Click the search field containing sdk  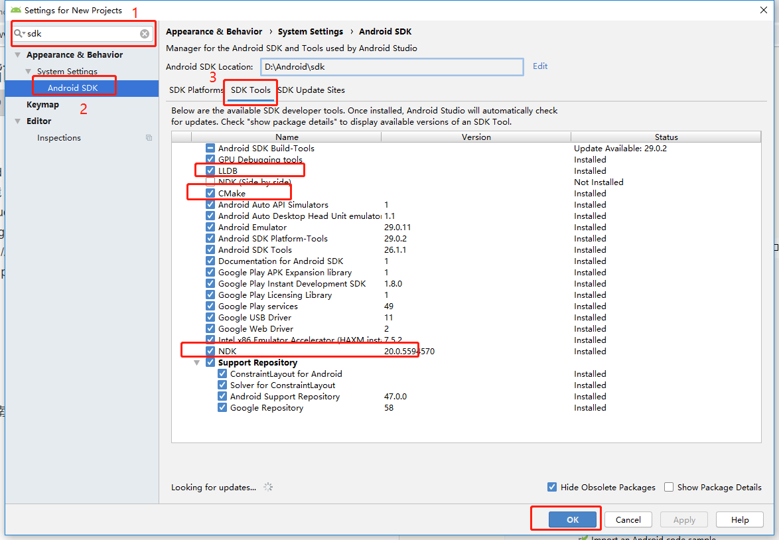pos(83,34)
